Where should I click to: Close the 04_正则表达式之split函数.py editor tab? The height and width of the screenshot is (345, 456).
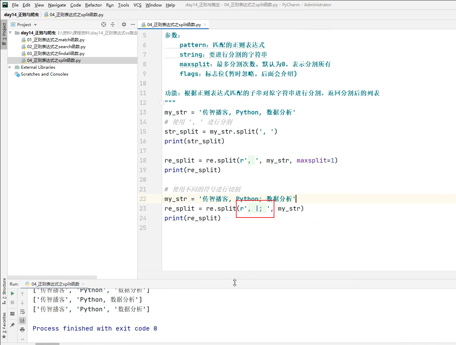click(205, 24)
